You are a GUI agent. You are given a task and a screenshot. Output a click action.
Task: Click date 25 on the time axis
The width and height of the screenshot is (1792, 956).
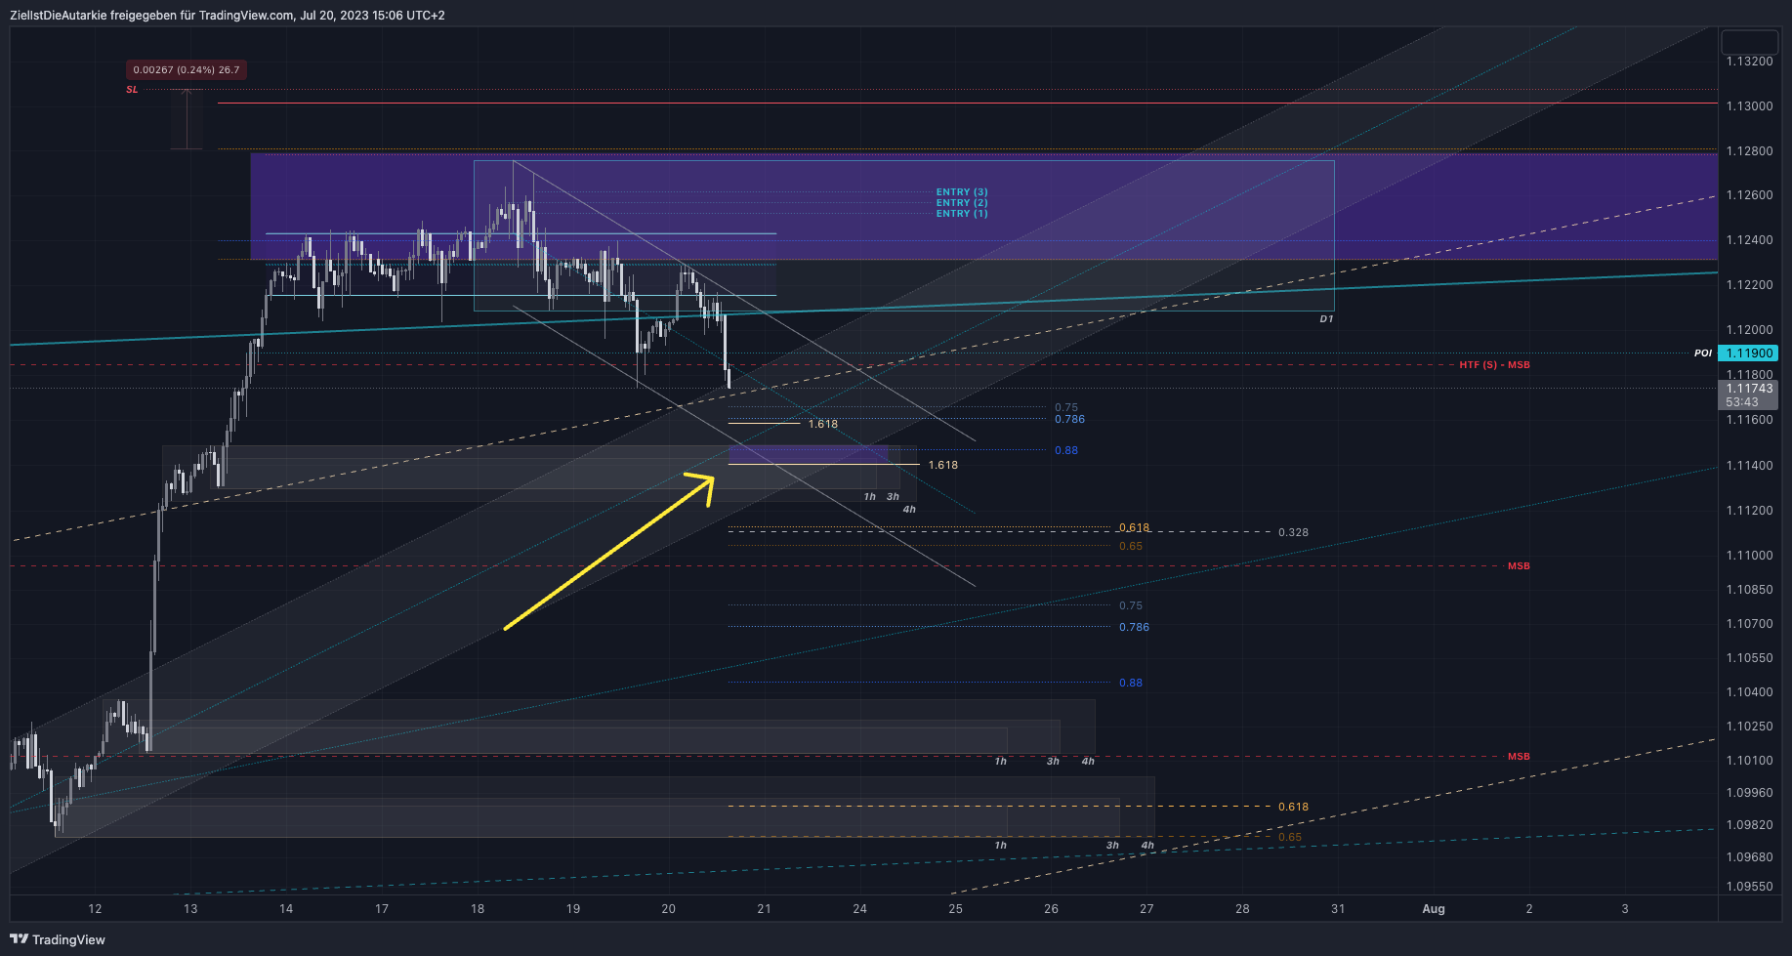coord(955,909)
